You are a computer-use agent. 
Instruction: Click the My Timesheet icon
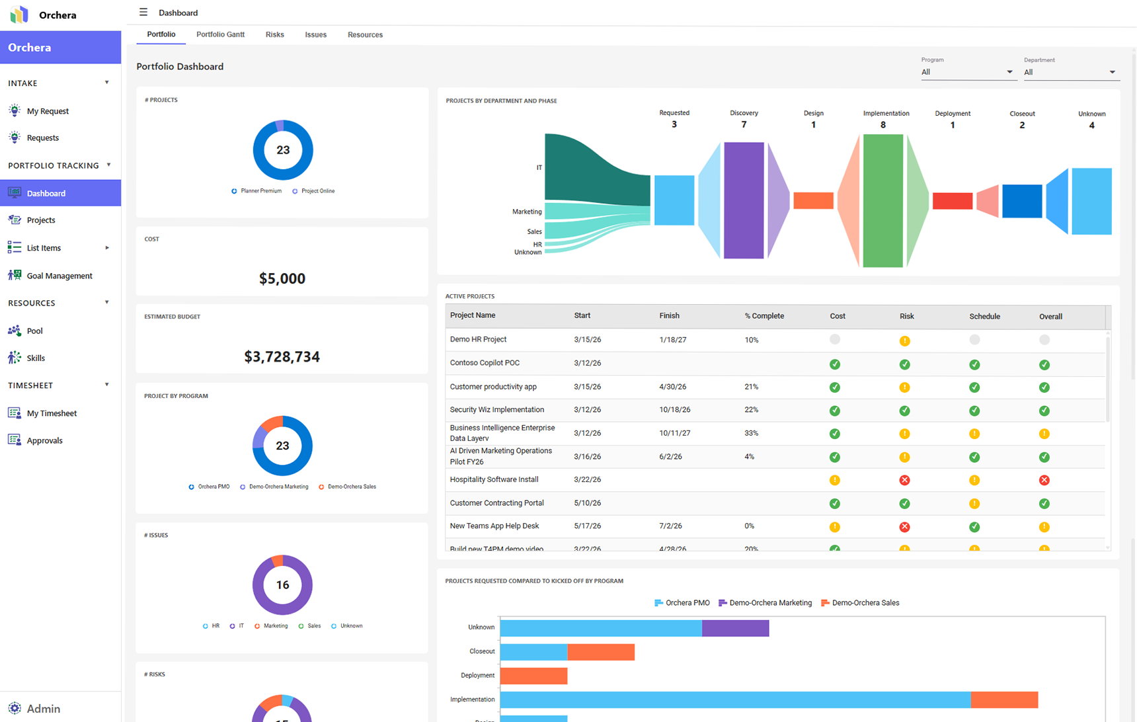(x=15, y=413)
